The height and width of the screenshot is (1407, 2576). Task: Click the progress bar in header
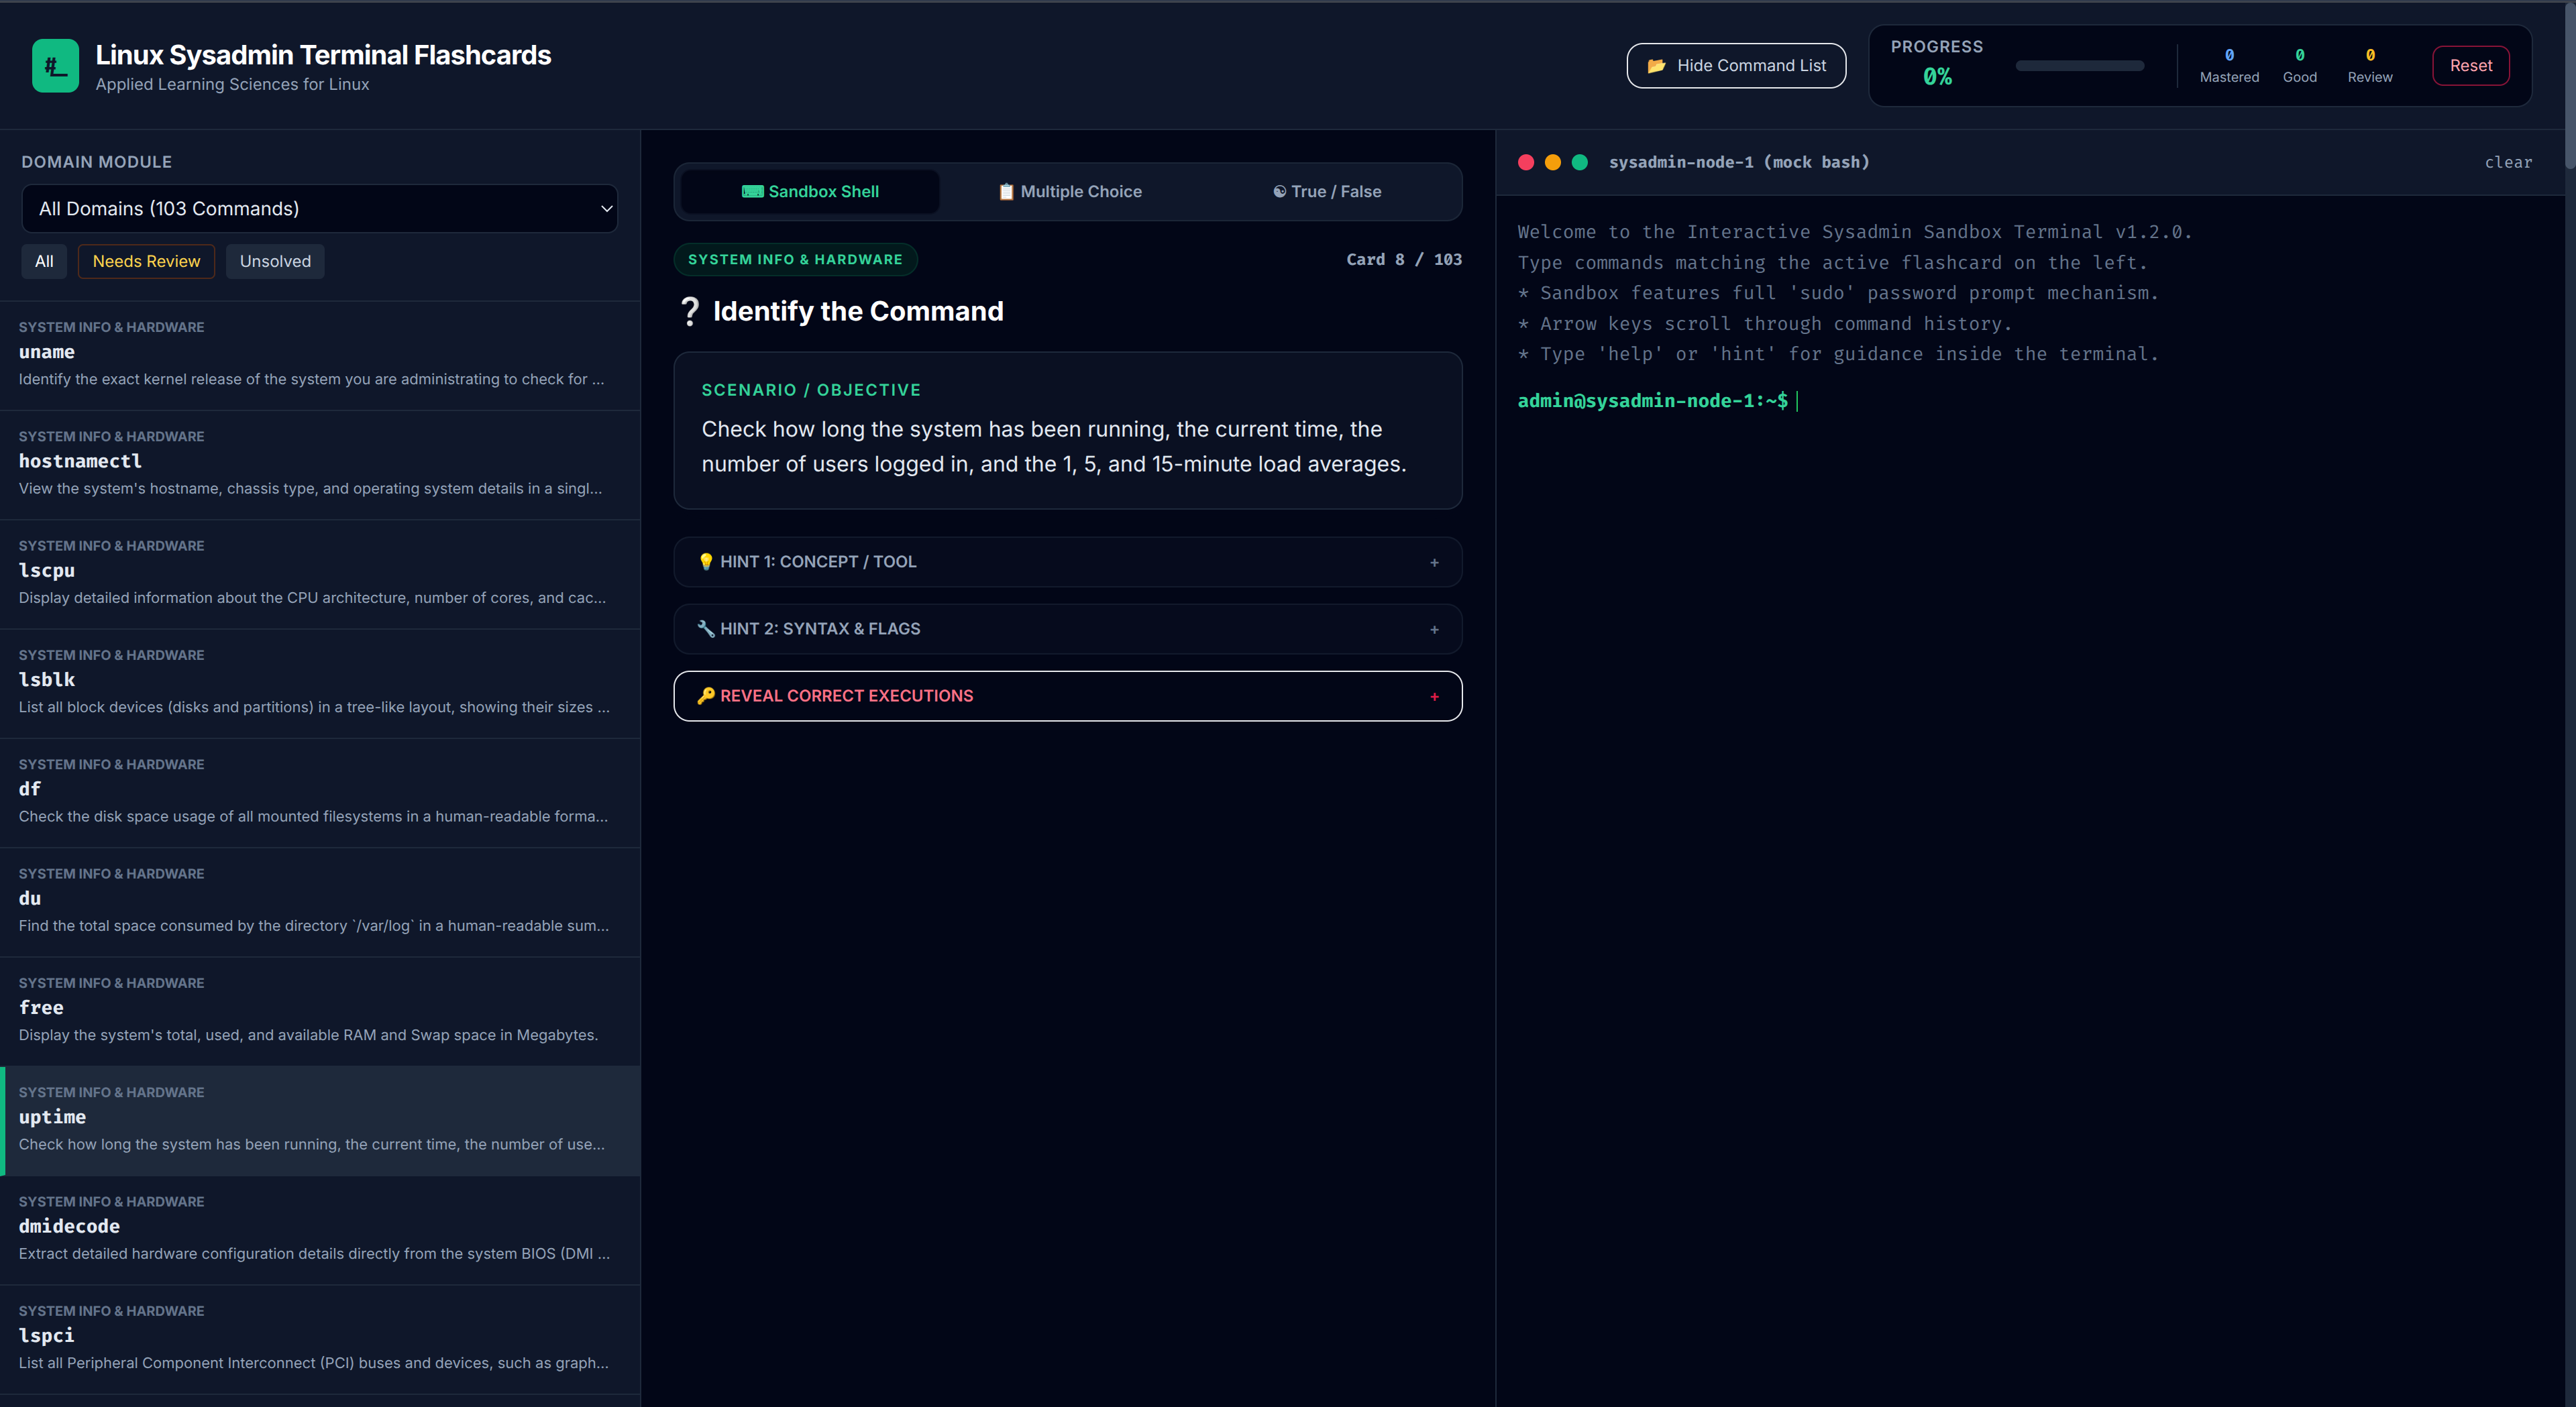tap(2080, 66)
